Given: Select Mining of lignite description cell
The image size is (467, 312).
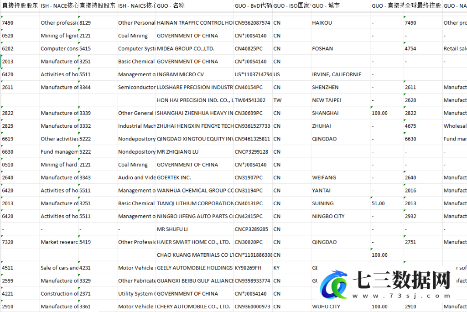Looking at the screenshot, I should (x=59, y=36).
